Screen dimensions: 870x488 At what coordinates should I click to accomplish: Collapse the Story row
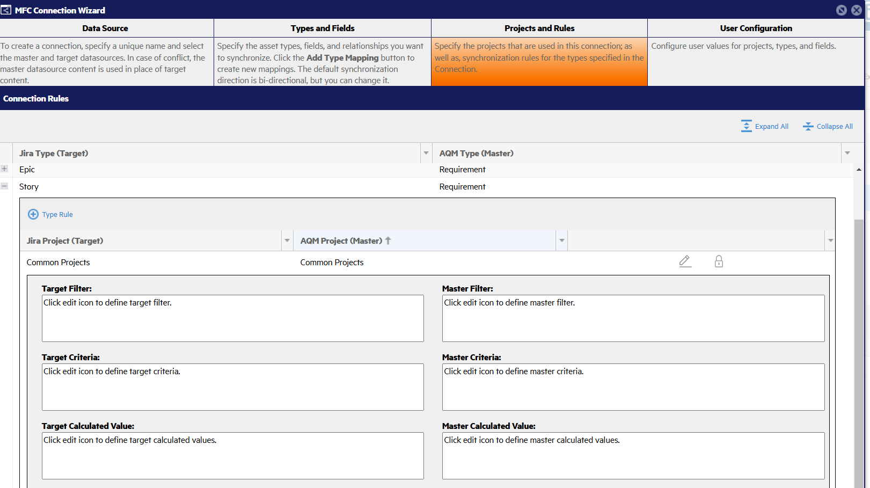tap(5, 186)
